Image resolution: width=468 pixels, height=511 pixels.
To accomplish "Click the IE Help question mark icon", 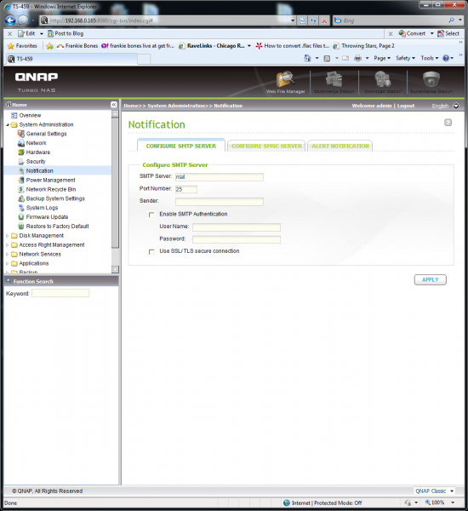I will click(446, 58).
